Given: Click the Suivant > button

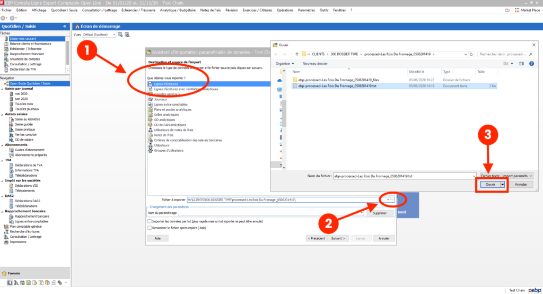Looking at the screenshot, I should pos(338,238).
